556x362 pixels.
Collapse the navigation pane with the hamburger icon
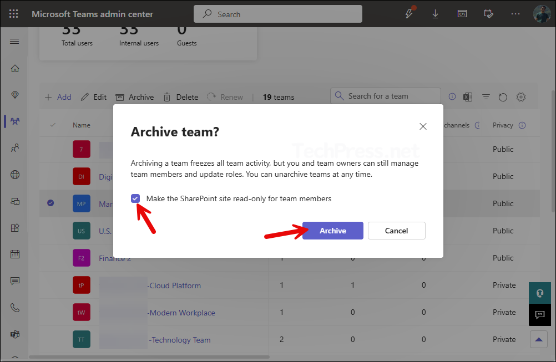pyautogui.click(x=14, y=41)
